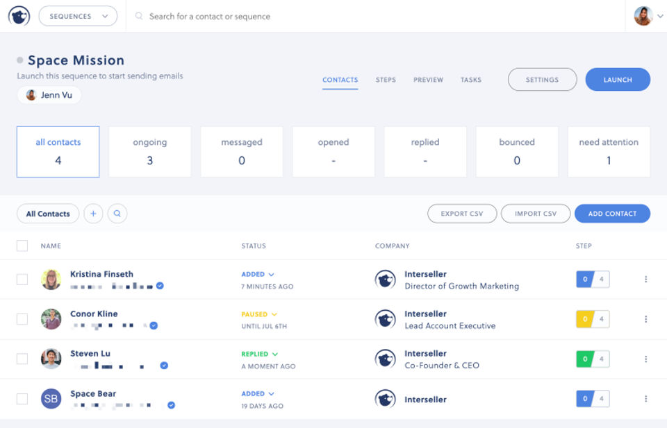The height and width of the screenshot is (428, 667).
Task: Click verified badge next to Space Bear's email
Action: (x=172, y=405)
